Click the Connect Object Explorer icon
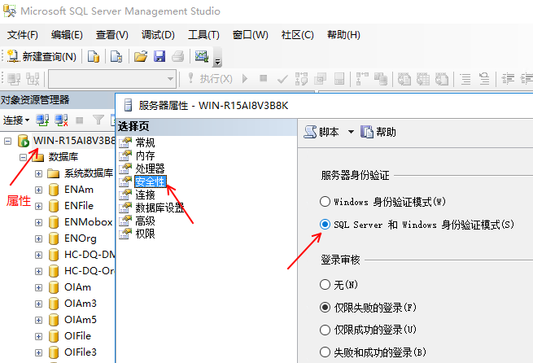The width and height of the screenshot is (533, 363). (42, 120)
